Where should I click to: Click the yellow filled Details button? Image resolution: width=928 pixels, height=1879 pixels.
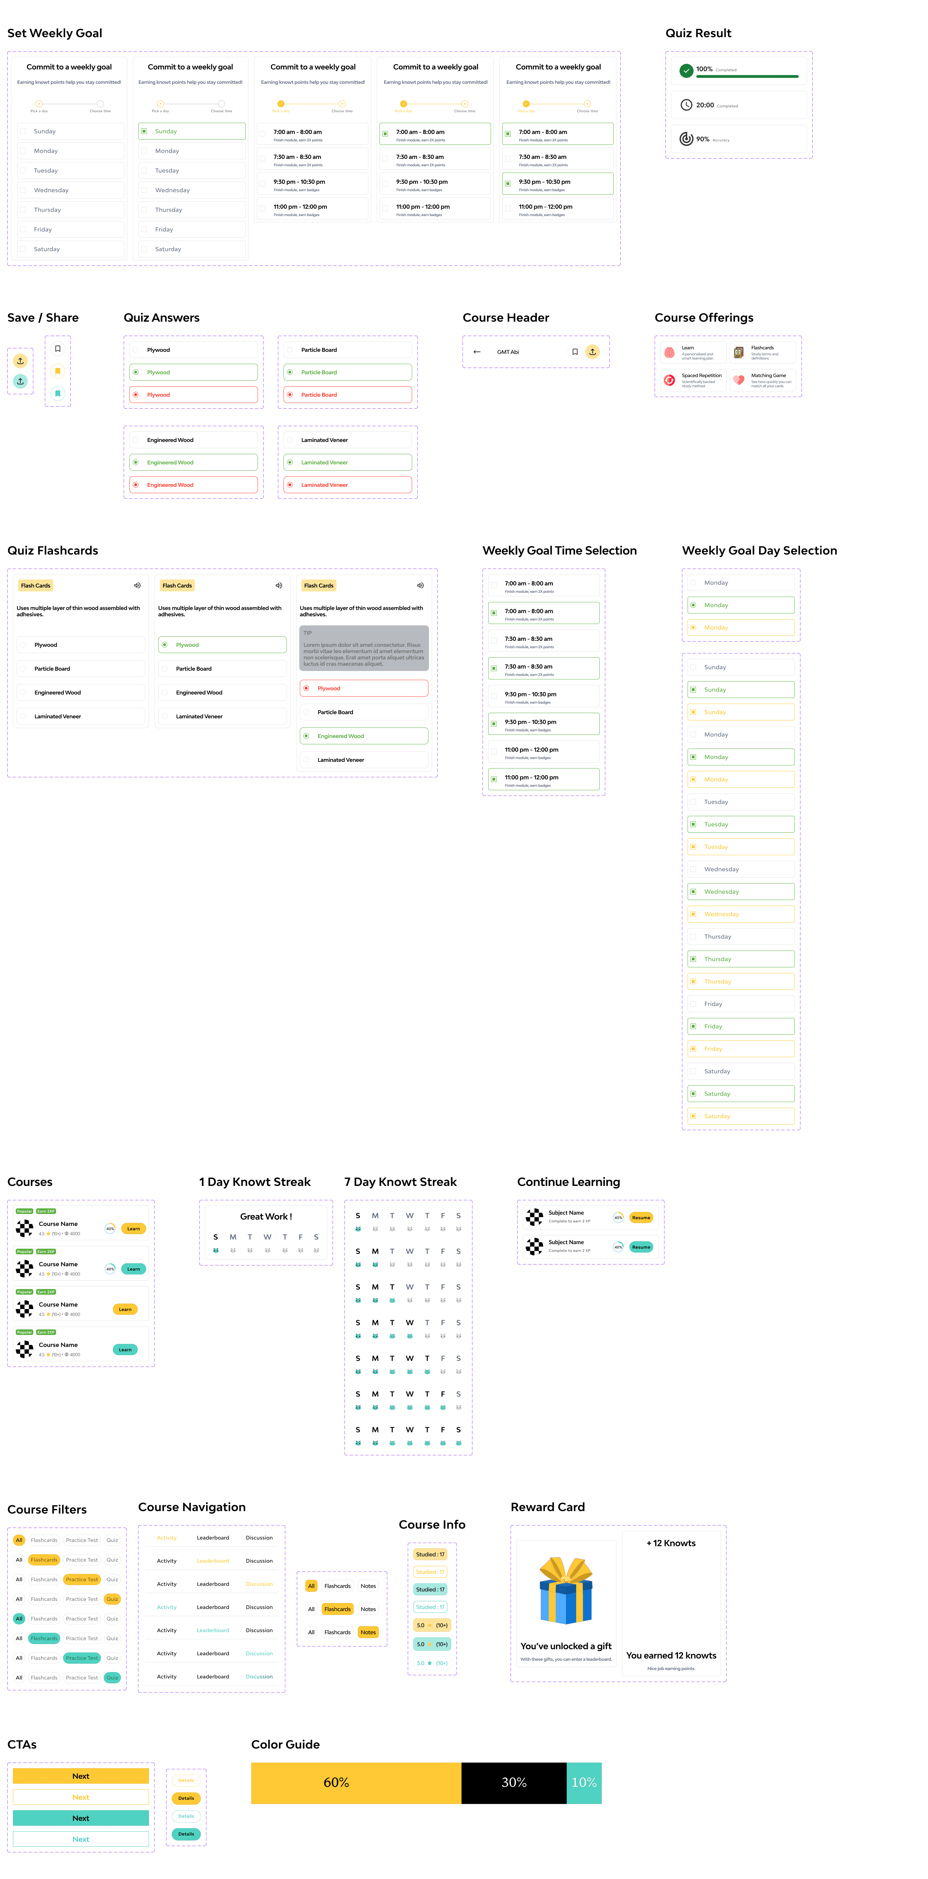pos(187,1798)
